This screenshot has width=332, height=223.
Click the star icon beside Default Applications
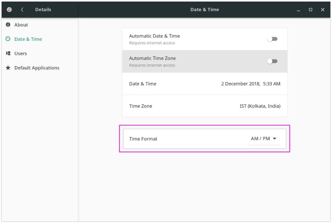(x=8, y=68)
